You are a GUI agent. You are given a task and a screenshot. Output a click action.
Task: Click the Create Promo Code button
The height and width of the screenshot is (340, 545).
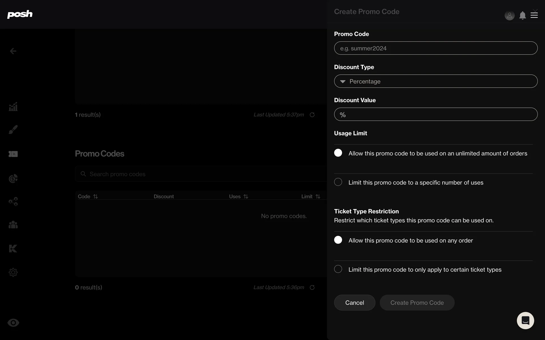[x=417, y=303]
